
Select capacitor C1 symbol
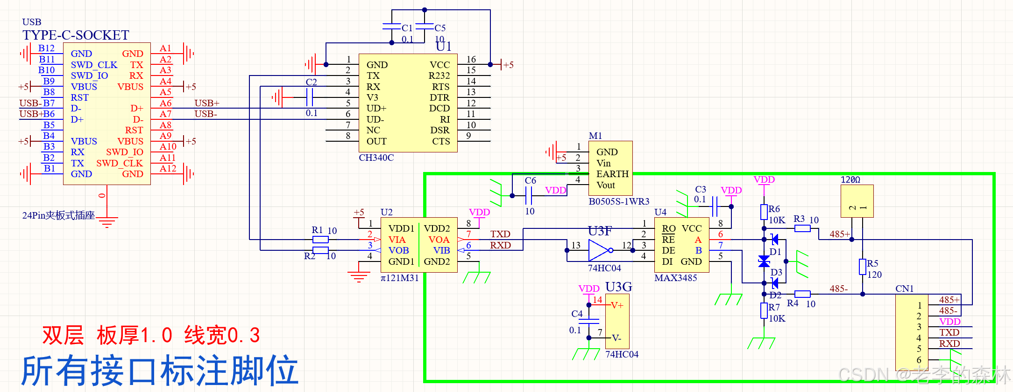[392, 26]
